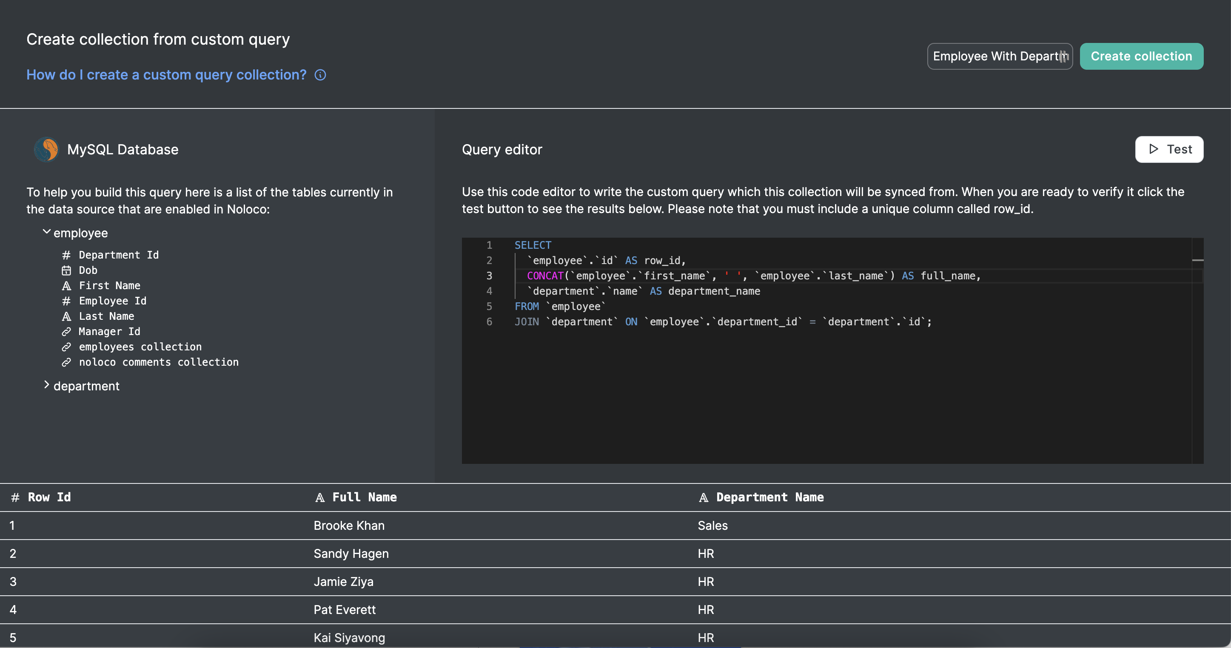Click the calendar icon beside Dob
This screenshot has height=648, width=1231.
[x=66, y=270]
